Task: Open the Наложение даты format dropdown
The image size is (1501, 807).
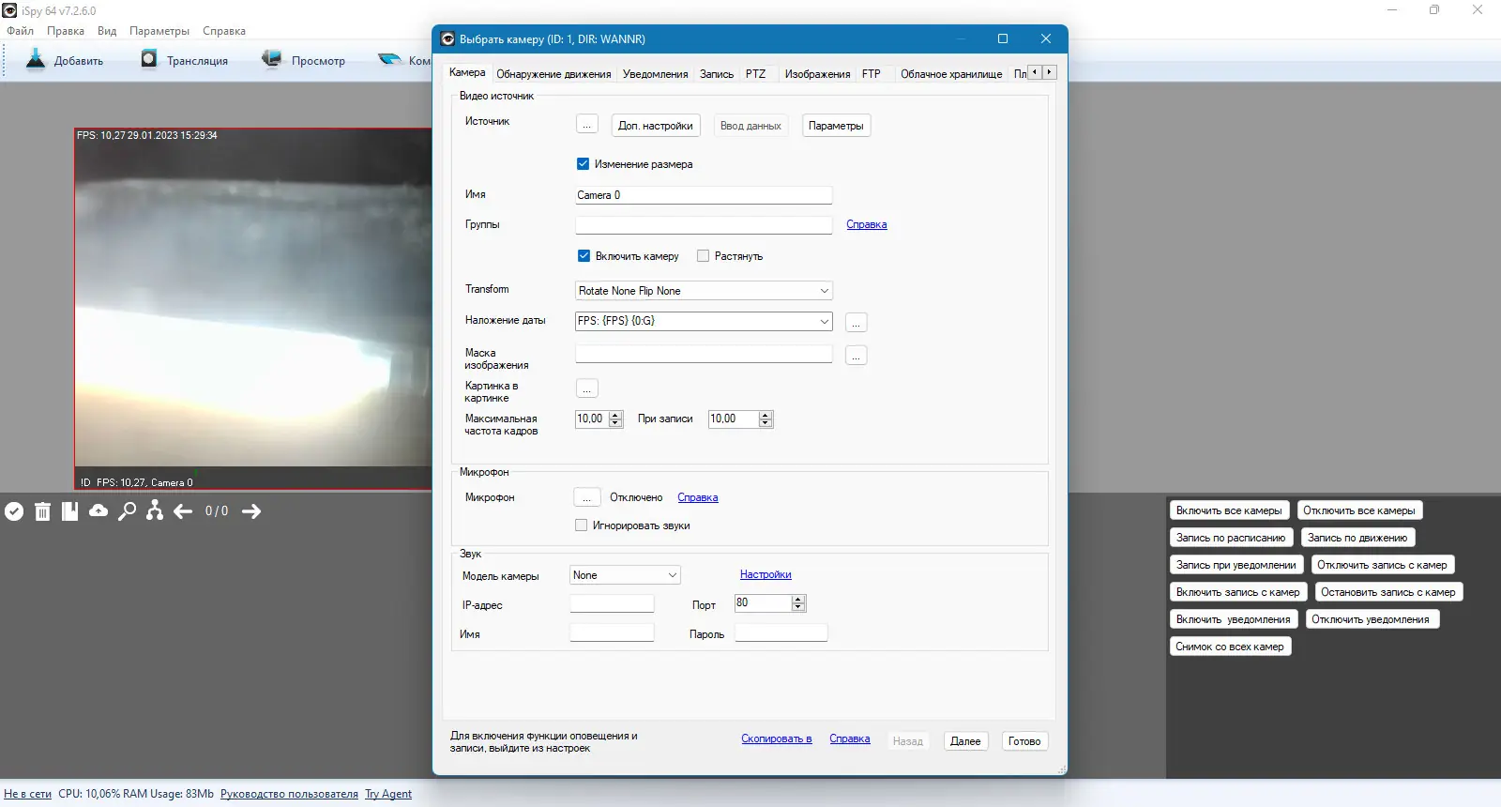Action: point(704,321)
